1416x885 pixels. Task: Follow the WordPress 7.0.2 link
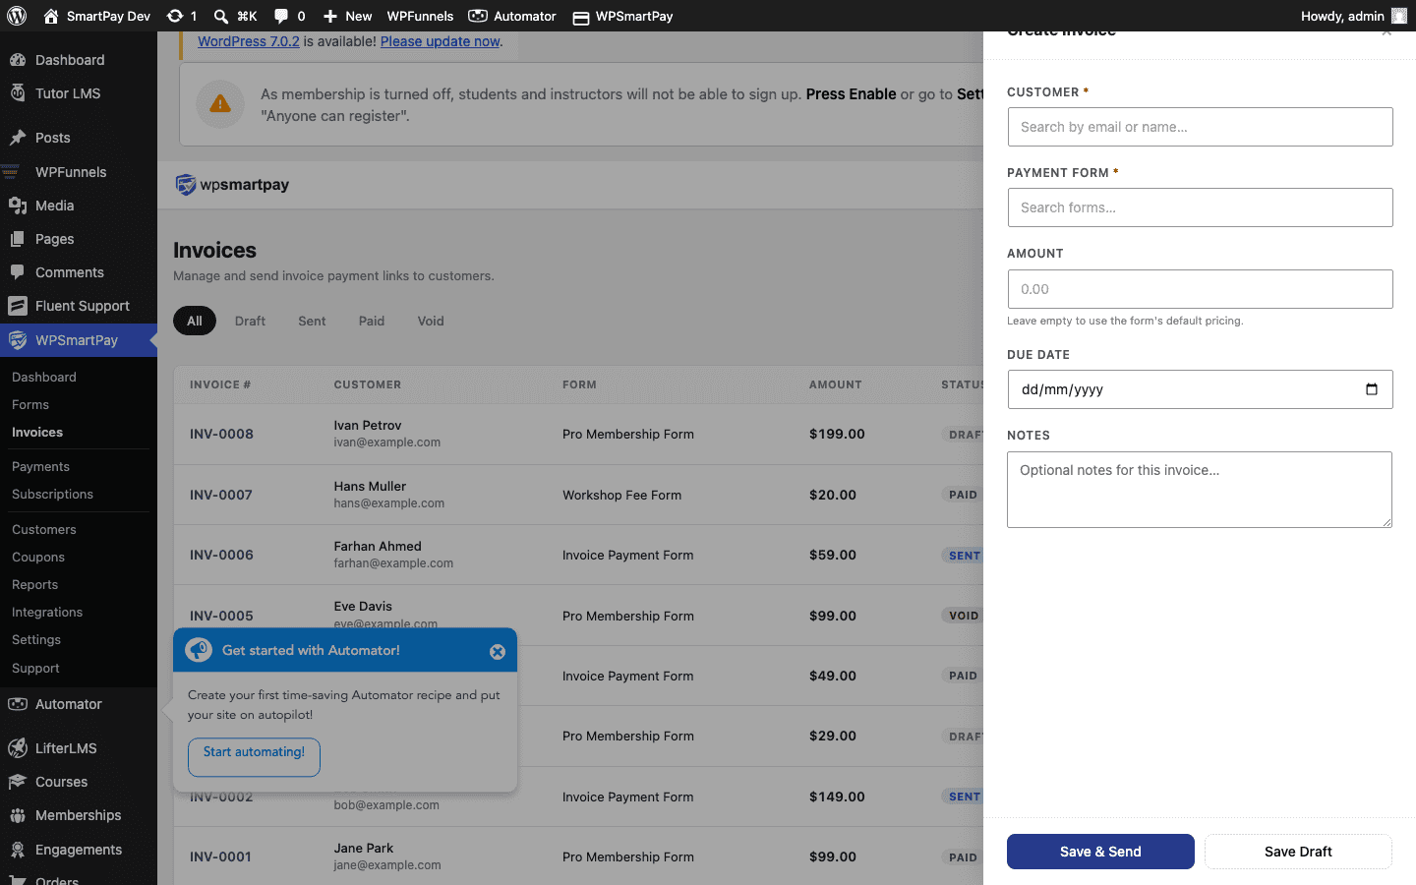click(249, 41)
